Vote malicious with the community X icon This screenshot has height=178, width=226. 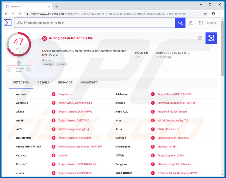point(9,70)
